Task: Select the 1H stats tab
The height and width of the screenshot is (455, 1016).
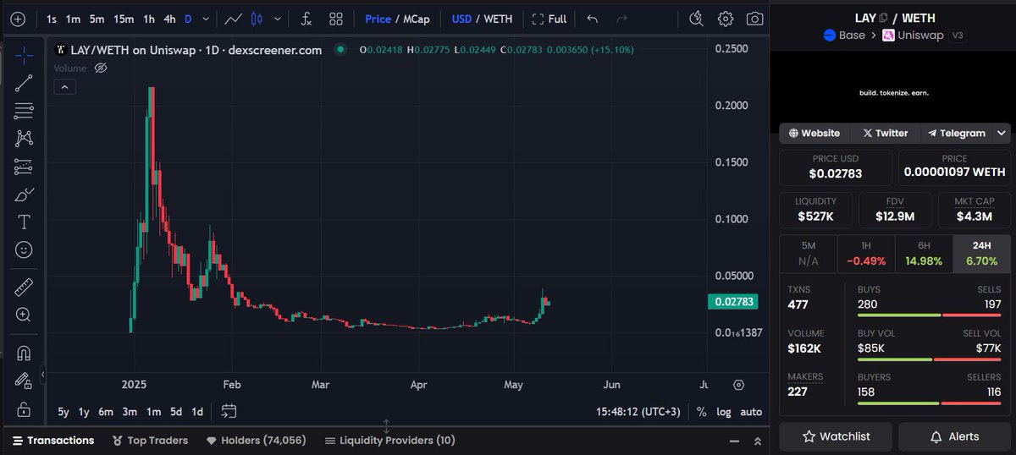Action: point(866,255)
